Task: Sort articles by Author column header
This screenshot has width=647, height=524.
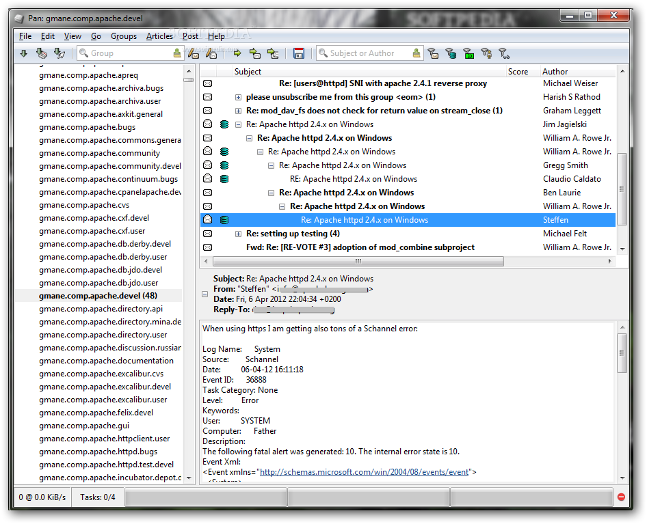Action: 578,71
